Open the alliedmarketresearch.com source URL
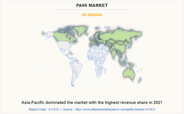 click(x=115, y=109)
